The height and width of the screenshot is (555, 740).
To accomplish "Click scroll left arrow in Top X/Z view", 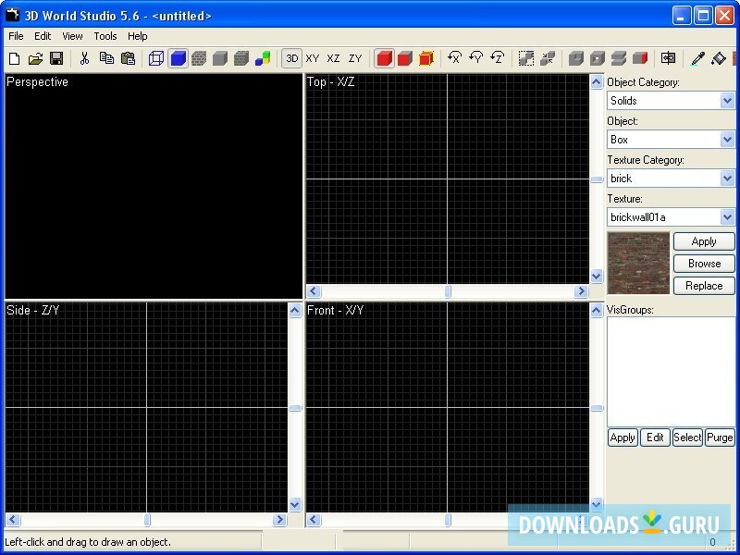I will (x=314, y=291).
